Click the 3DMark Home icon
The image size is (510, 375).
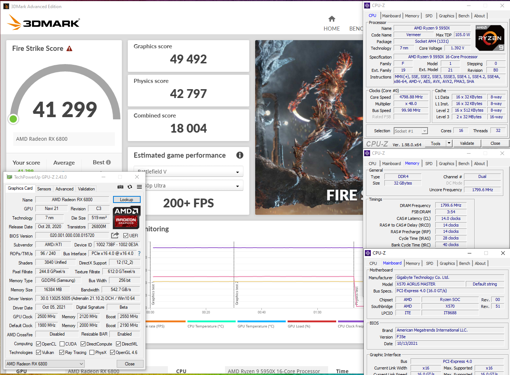(x=331, y=19)
